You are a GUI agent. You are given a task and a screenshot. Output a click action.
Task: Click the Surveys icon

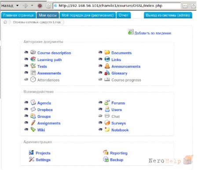tap(107, 123)
